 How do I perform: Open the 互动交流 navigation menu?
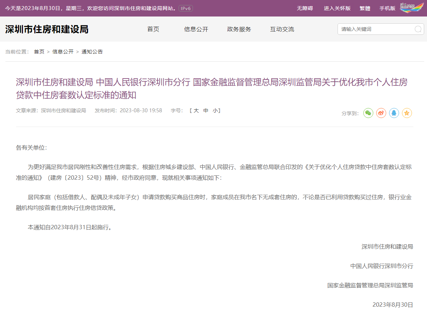[x=282, y=29]
